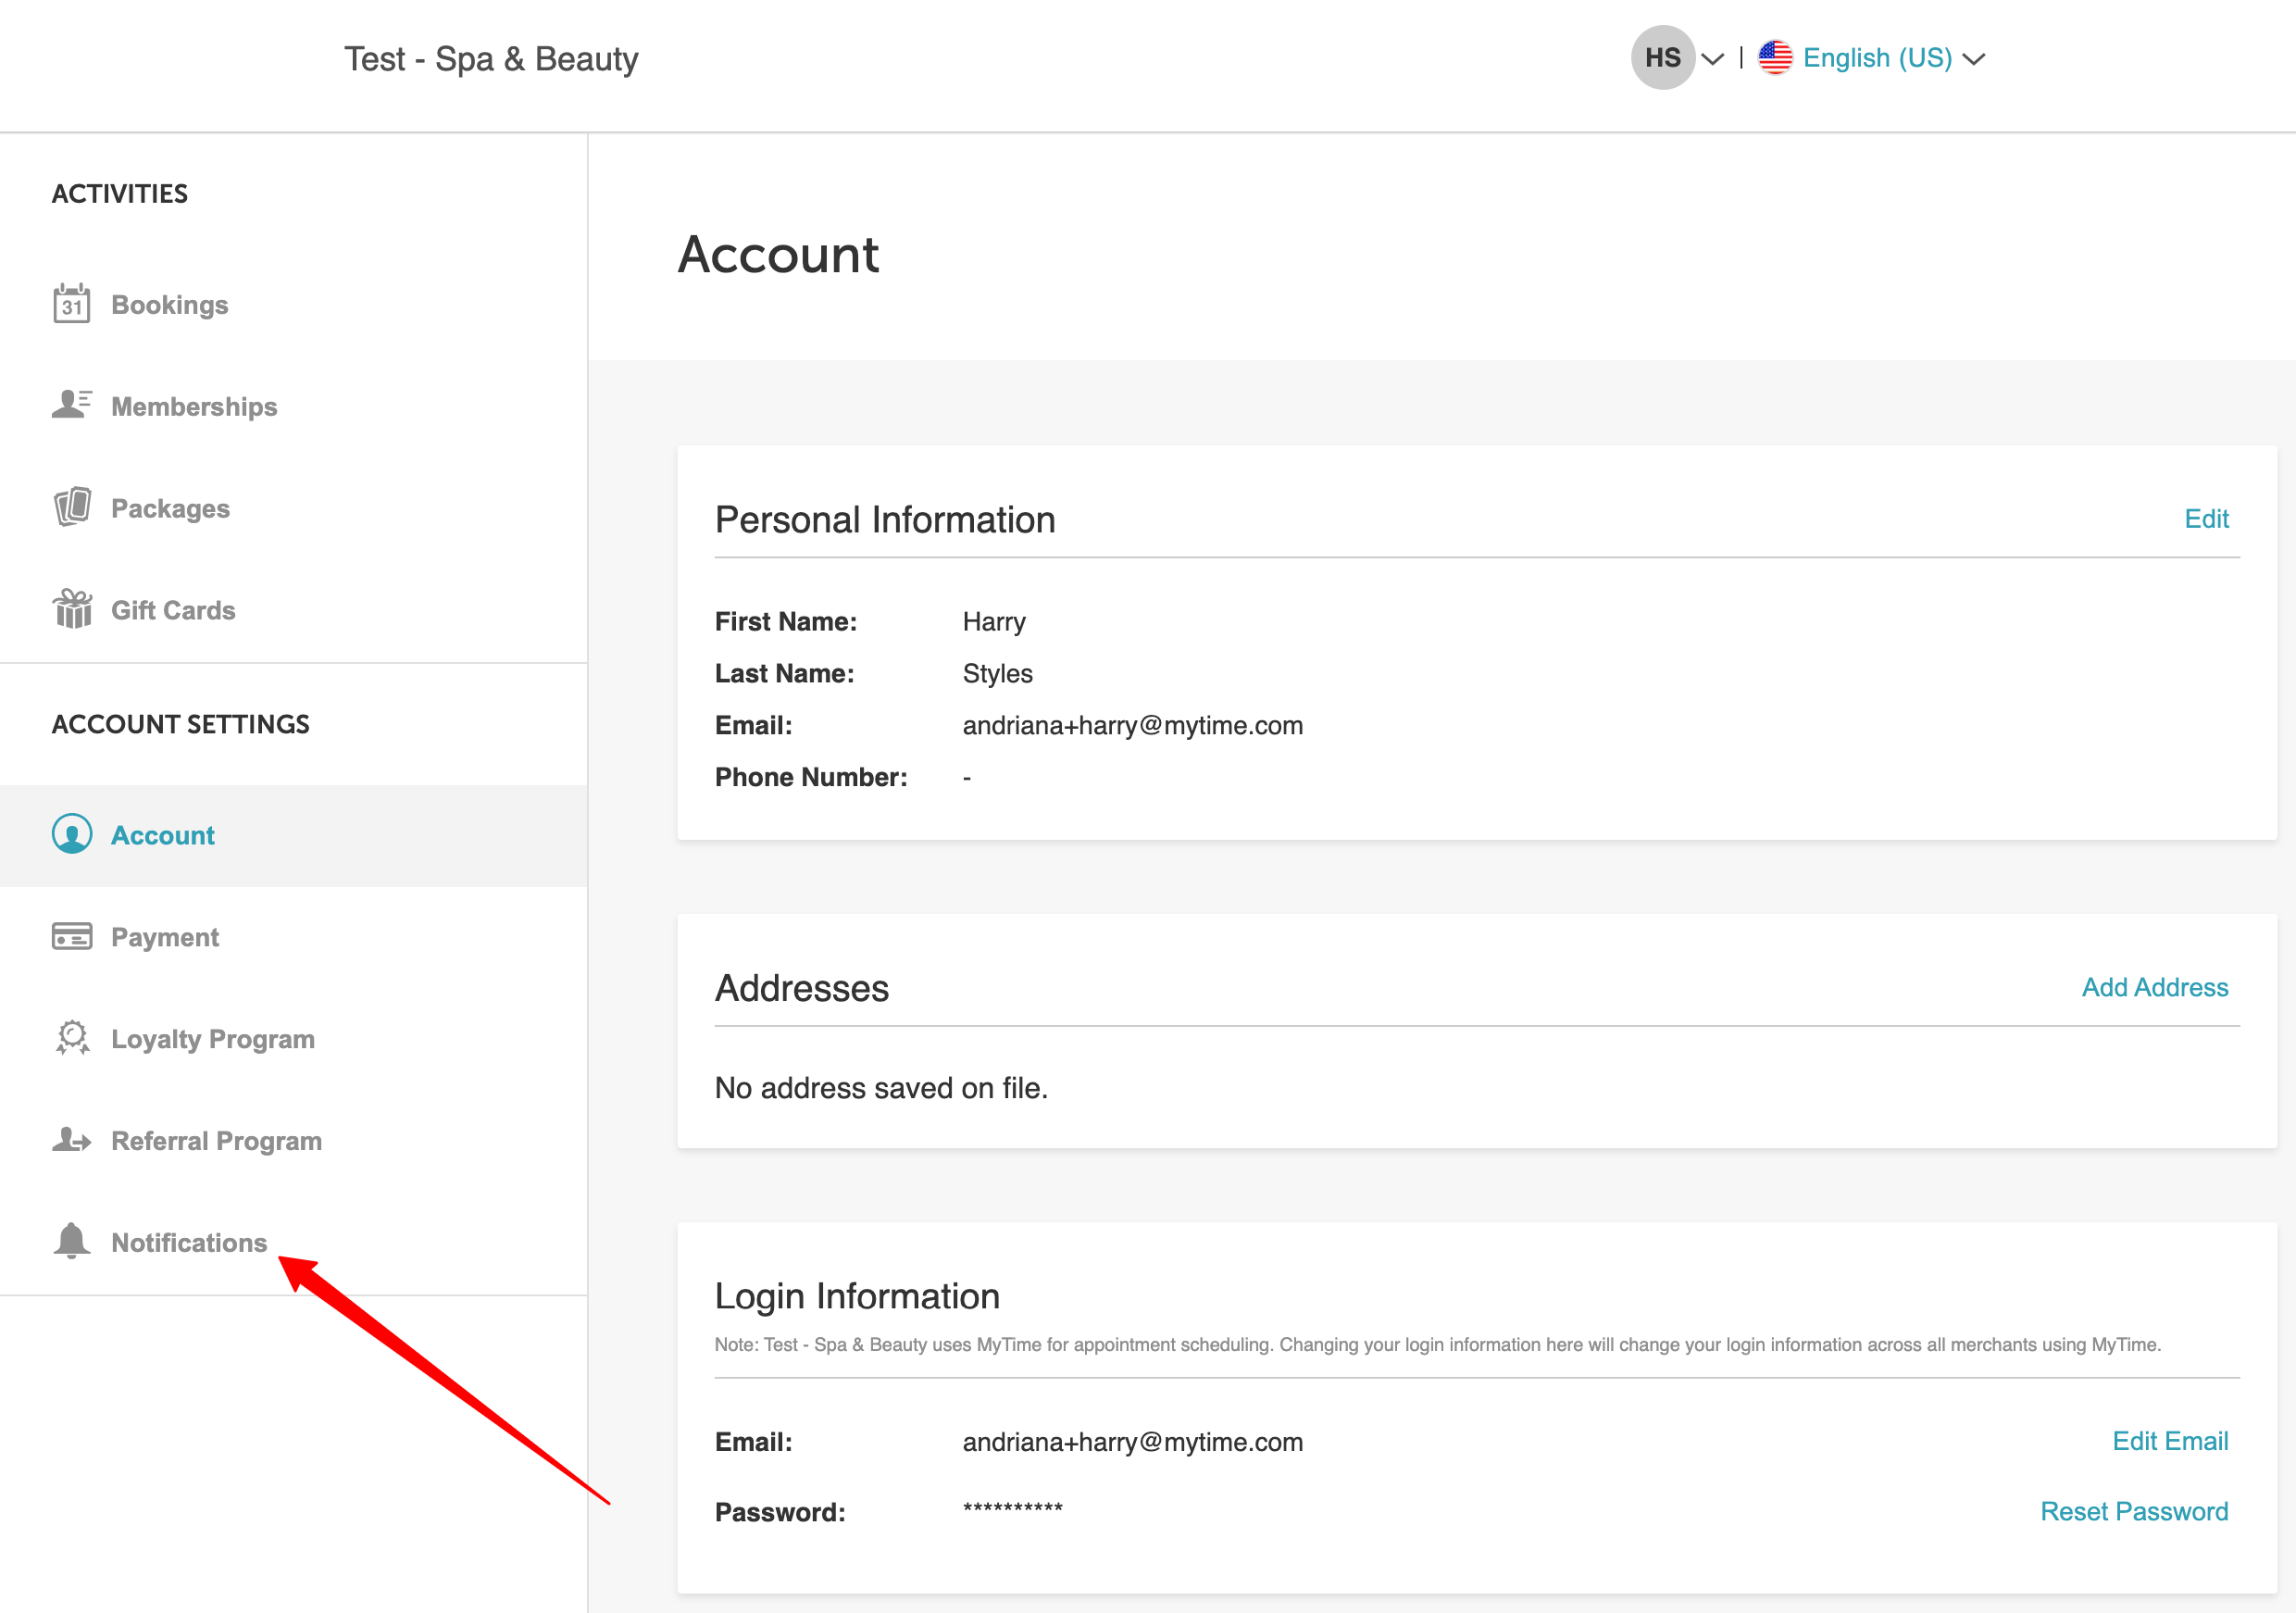The height and width of the screenshot is (1613, 2296).
Task: Edit Personal Information
Action: coord(2206,519)
